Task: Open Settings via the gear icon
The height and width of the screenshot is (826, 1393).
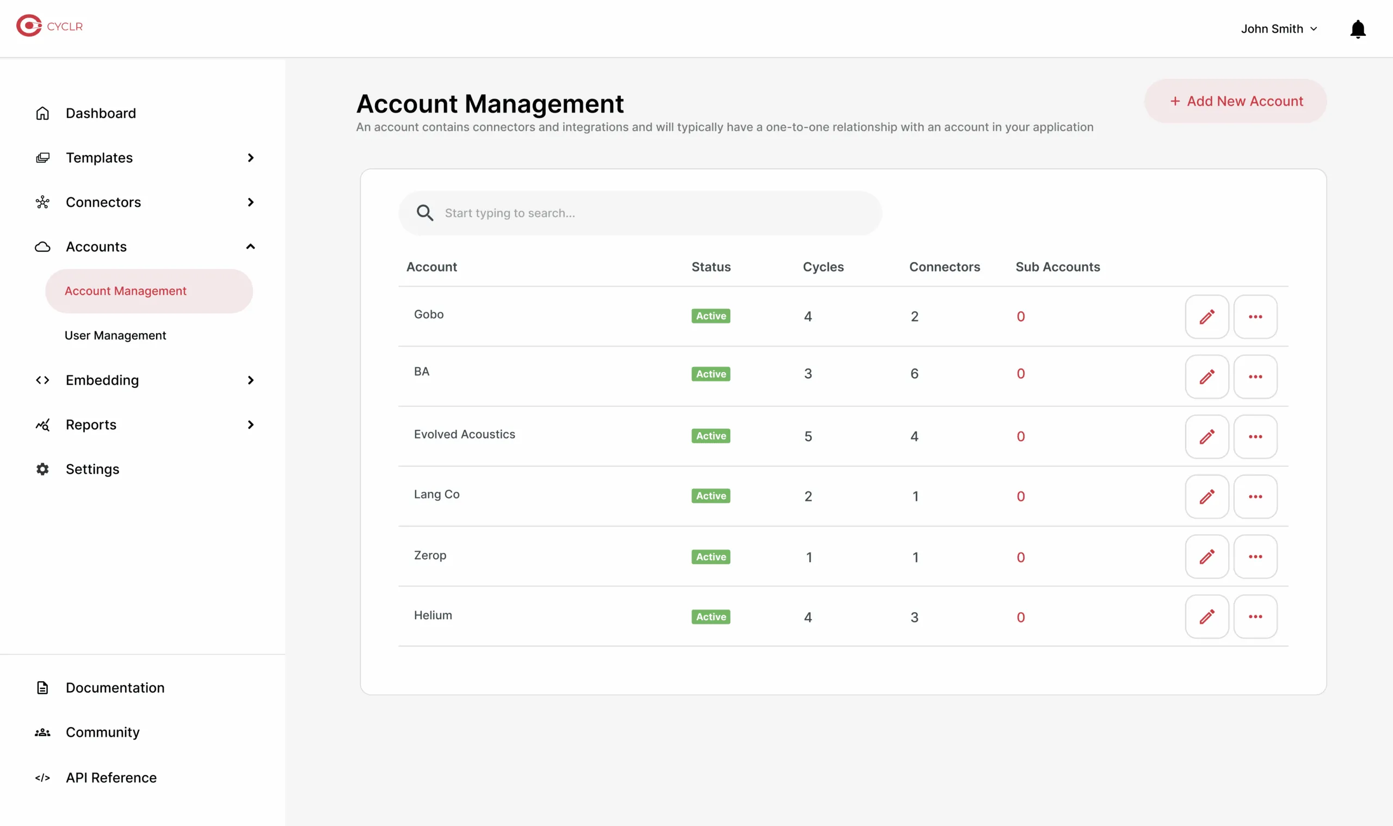Action: 42,469
